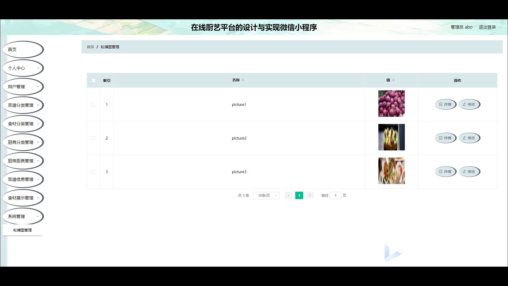Image resolution: width=508 pixels, height=286 pixels.
Task: Open details for picture1 row
Action: click(446, 104)
